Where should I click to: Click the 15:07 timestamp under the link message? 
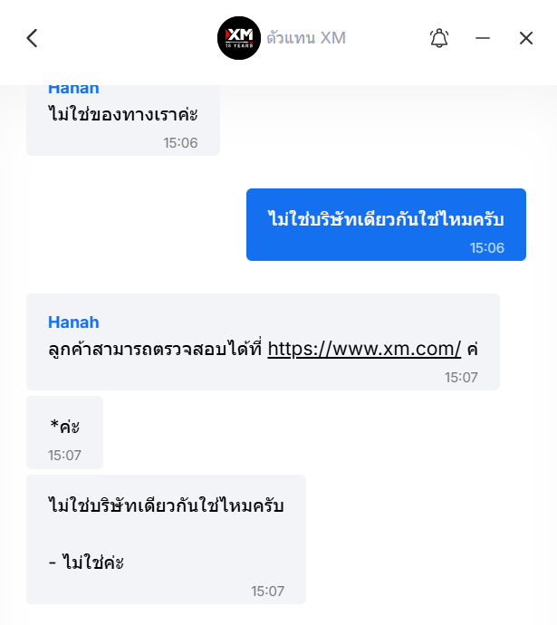[460, 377]
